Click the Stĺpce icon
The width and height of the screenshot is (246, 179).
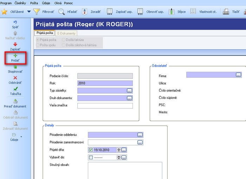pos(171,12)
